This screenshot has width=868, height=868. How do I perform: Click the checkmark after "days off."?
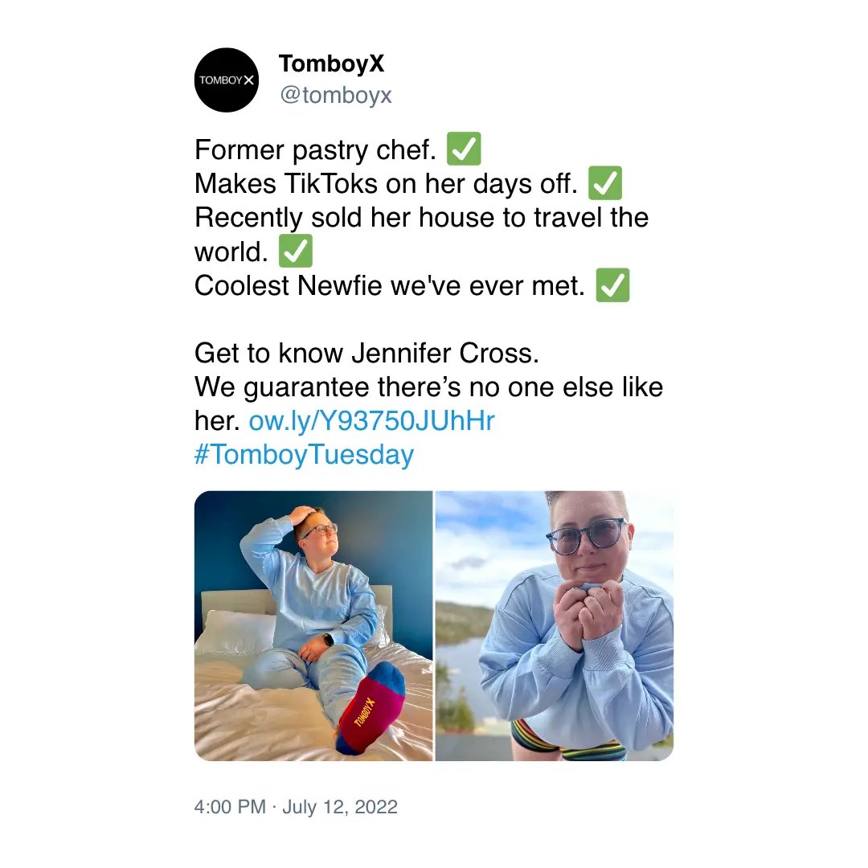pyautogui.click(x=605, y=184)
